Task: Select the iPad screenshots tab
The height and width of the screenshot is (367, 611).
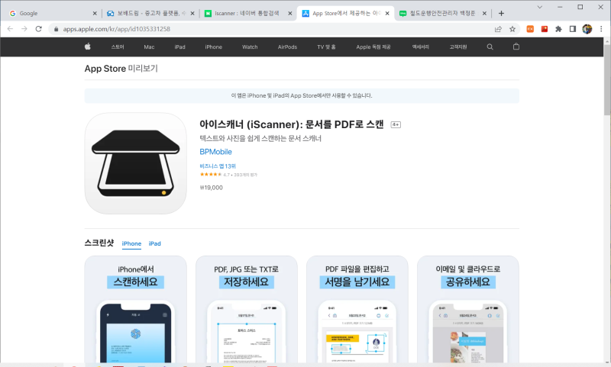Action: 155,243
